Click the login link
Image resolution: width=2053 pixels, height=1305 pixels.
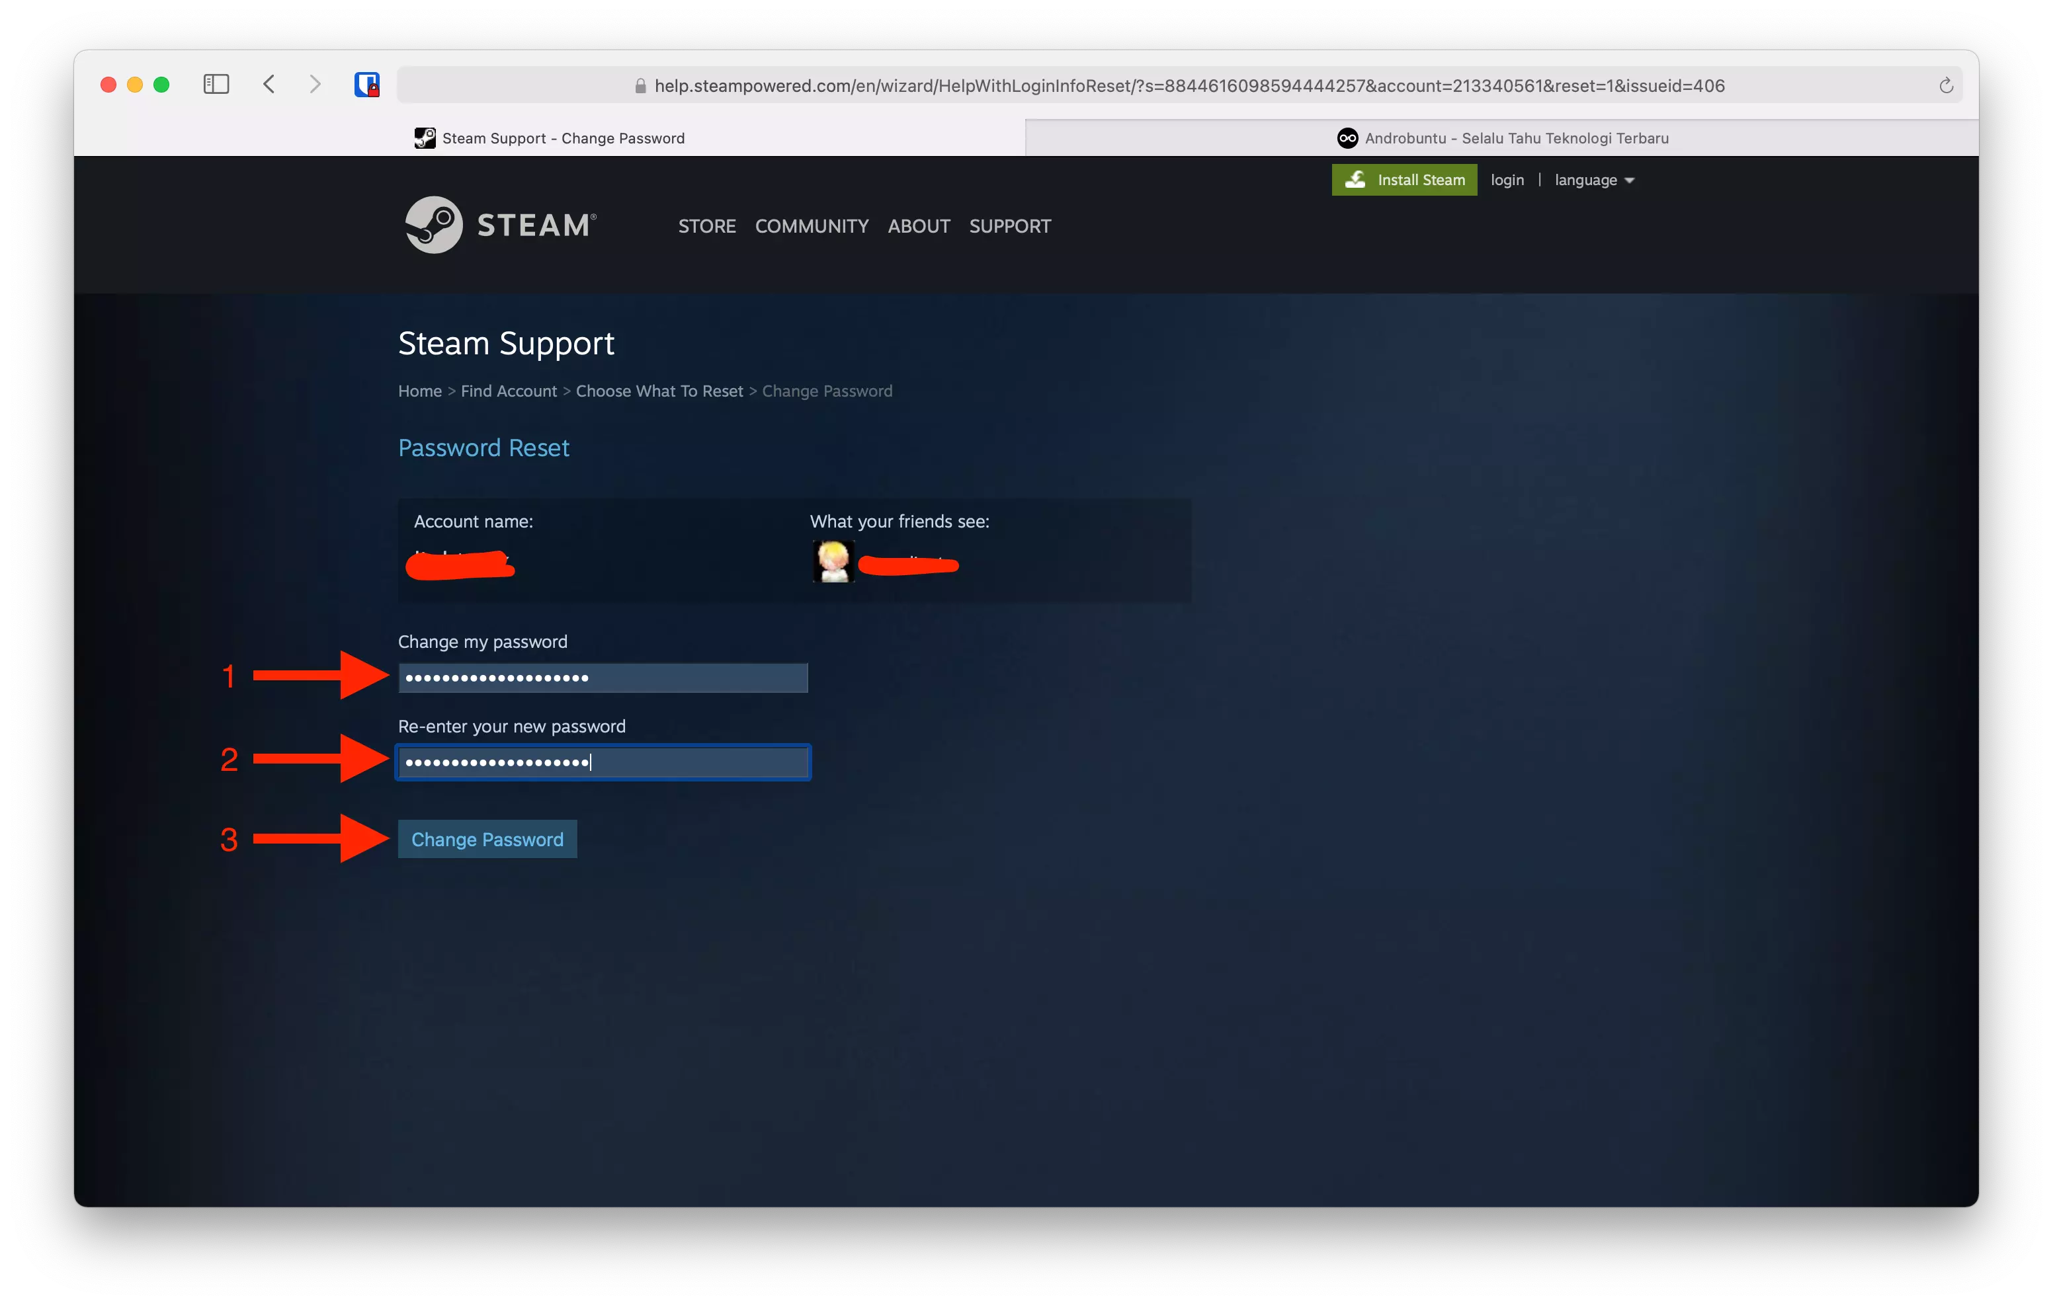(x=1507, y=179)
